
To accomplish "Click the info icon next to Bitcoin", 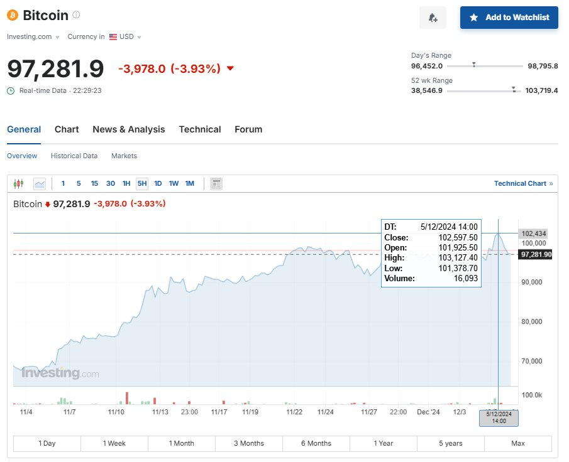I will (76, 15).
